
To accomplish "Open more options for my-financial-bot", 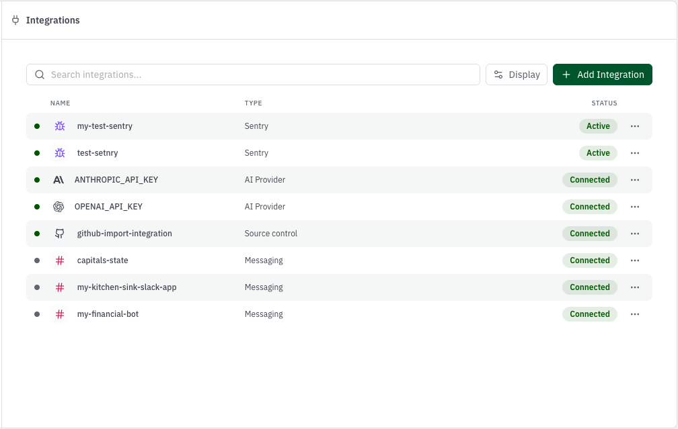I will 635,314.
